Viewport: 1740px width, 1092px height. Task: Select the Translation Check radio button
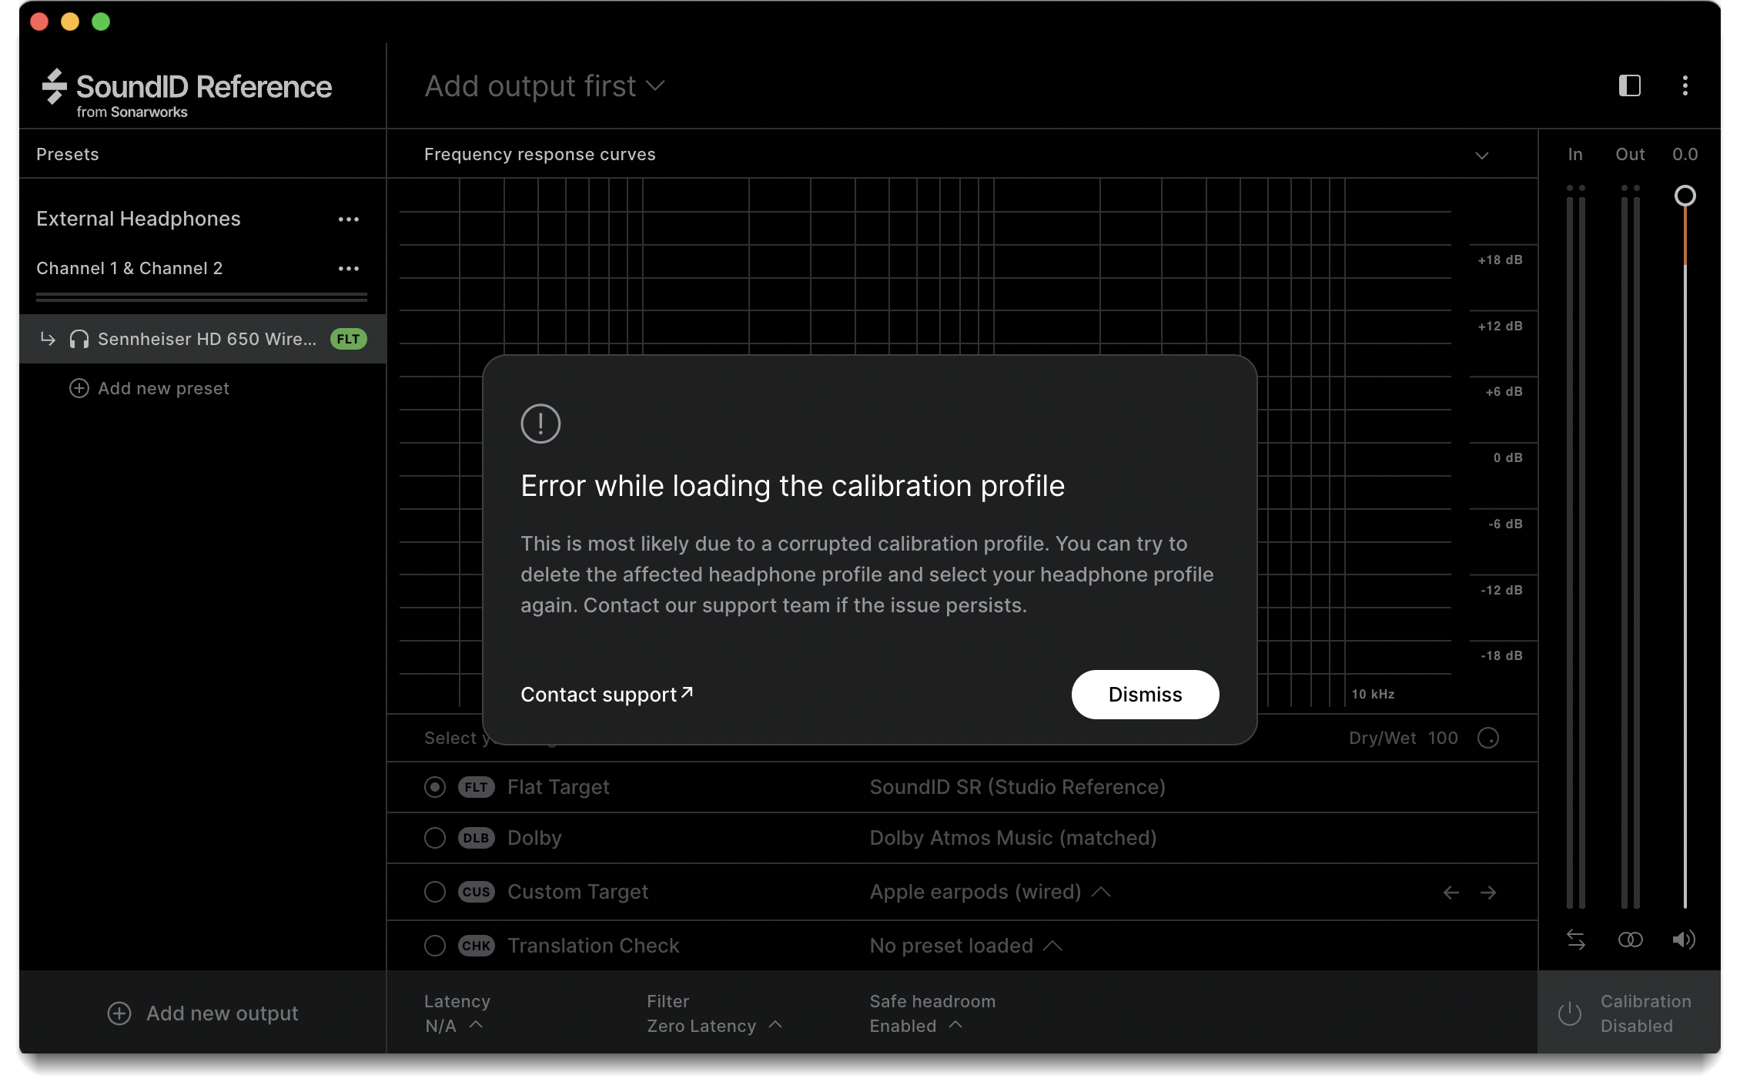(435, 946)
